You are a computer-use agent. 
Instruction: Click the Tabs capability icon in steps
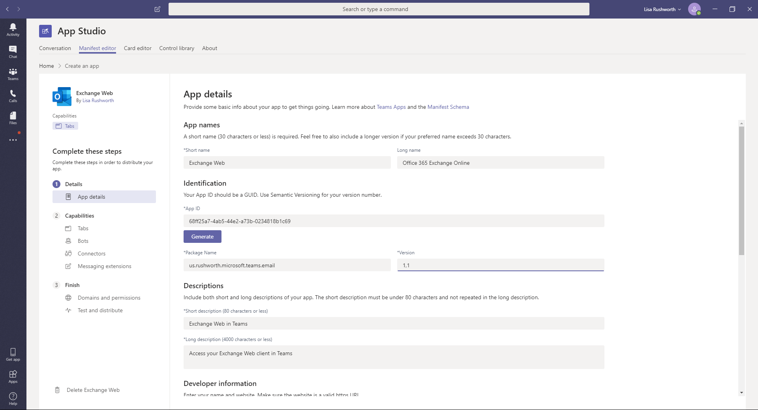point(68,228)
